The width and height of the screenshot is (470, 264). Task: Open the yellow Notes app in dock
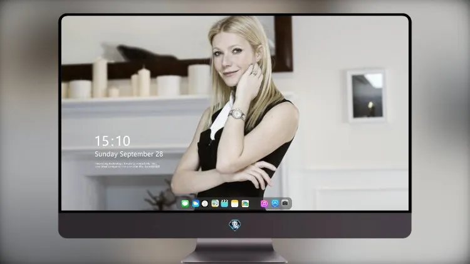[x=235, y=203]
